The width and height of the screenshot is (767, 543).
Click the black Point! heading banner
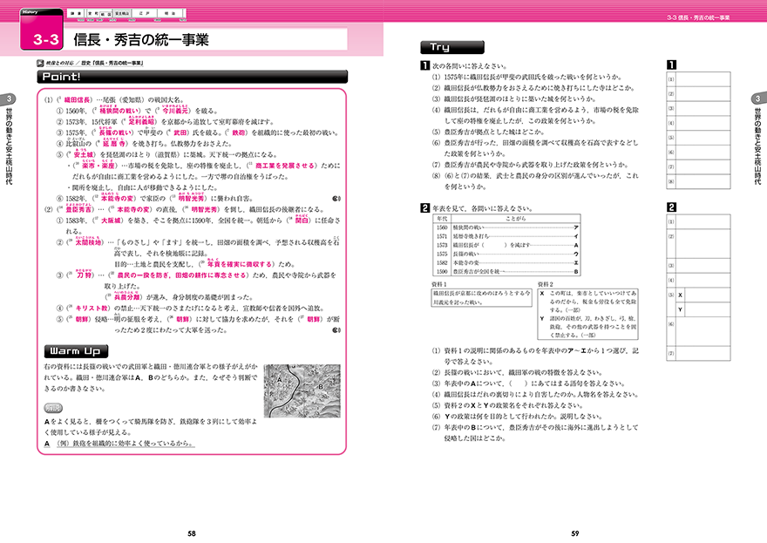pyautogui.click(x=193, y=77)
